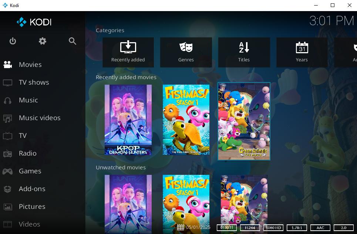This screenshot has width=357, height=234.
Task: Click the Recently added movies heading
Action: [x=126, y=77]
